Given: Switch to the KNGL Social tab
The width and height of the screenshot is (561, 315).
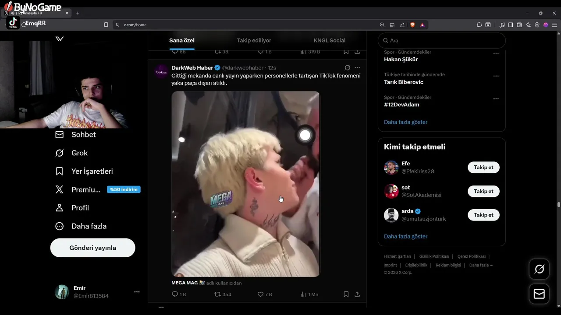Looking at the screenshot, I should pyautogui.click(x=330, y=40).
